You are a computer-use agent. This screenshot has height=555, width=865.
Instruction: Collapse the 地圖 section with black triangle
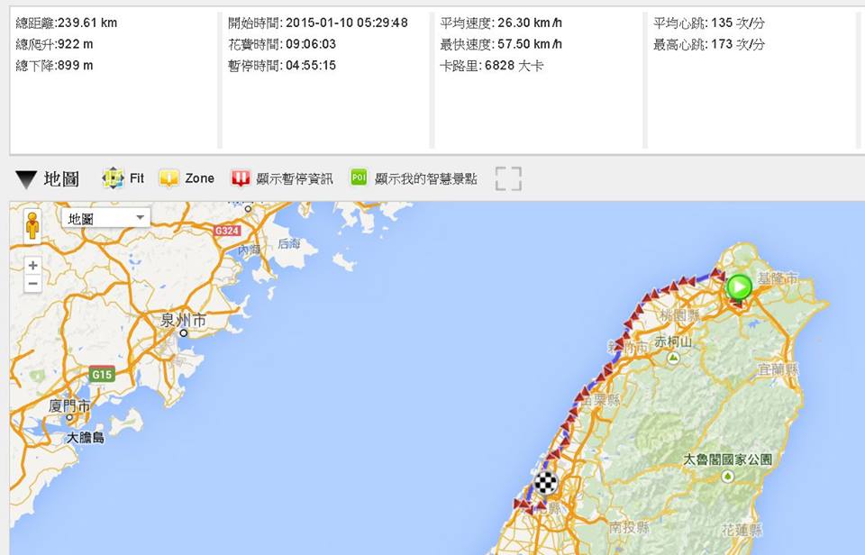coord(26,180)
